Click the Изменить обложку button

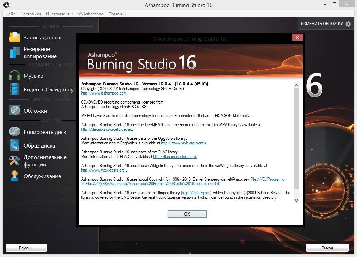(326, 24)
